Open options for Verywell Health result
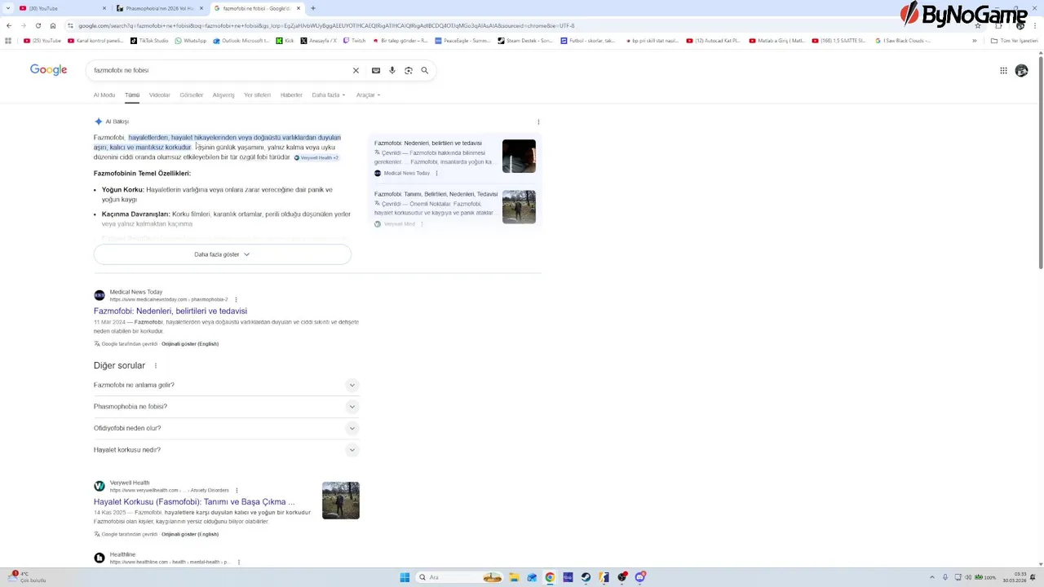This screenshot has height=587, width=1044. click(237, 491)
